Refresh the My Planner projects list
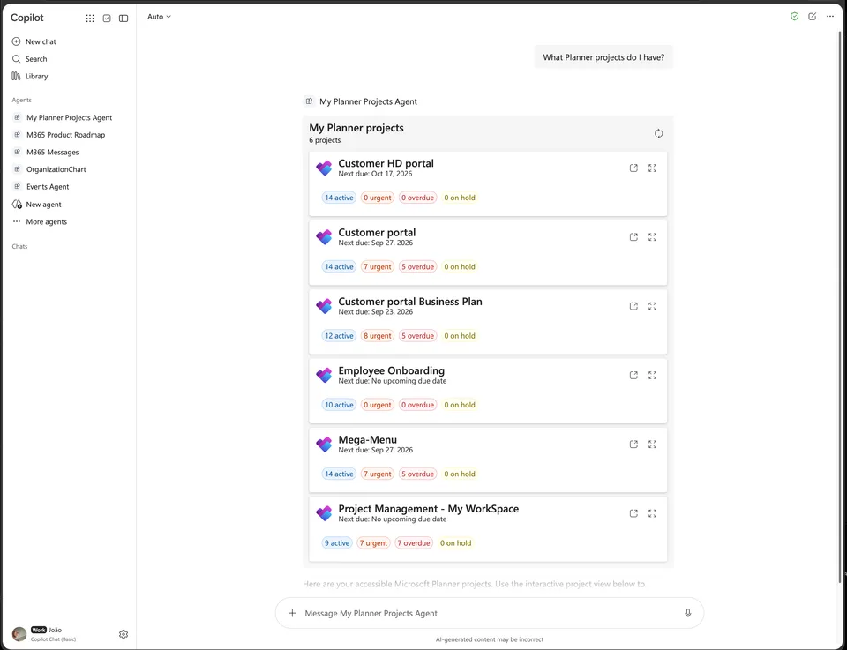 (x=658, y=133)
